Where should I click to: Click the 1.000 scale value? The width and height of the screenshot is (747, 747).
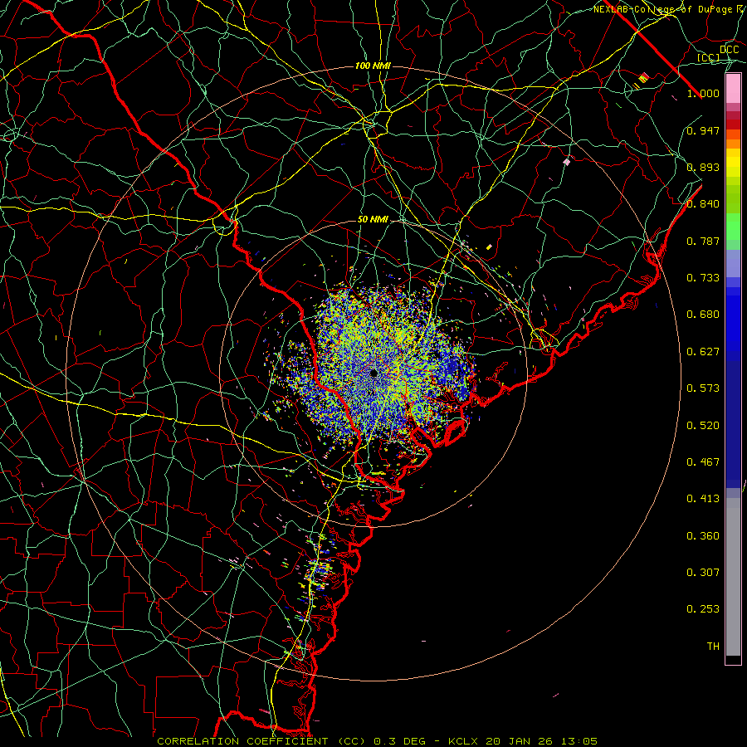[703, 93]
